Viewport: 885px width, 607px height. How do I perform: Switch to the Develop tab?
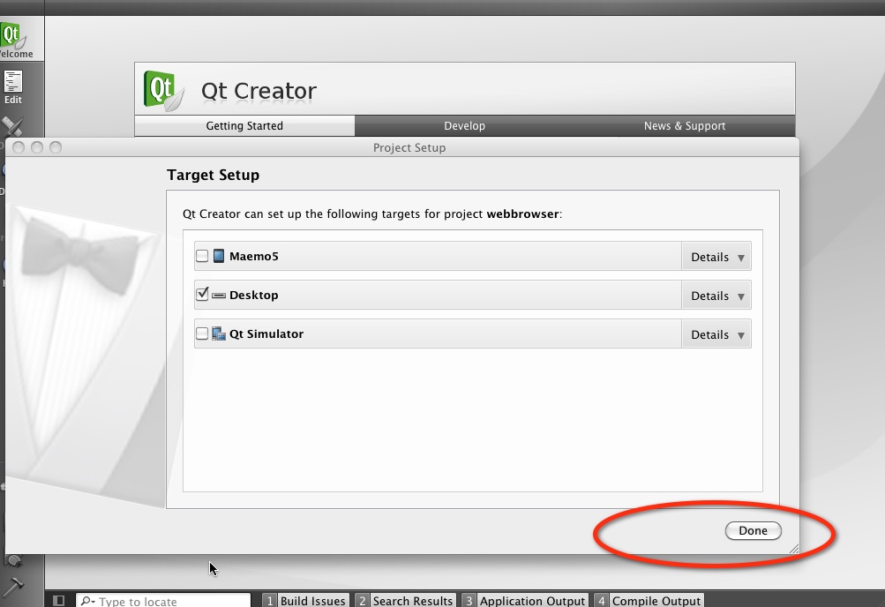(x=464, y=126)
